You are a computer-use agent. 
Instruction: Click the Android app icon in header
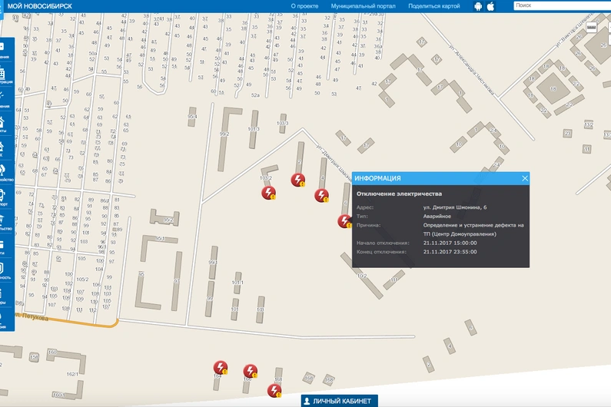477,6
